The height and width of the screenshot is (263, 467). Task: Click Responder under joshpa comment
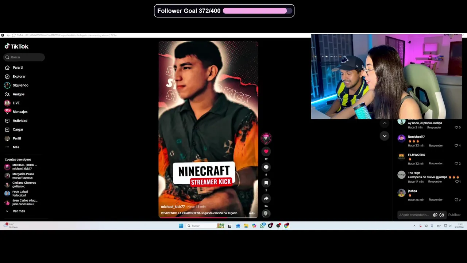pos(436,200)
